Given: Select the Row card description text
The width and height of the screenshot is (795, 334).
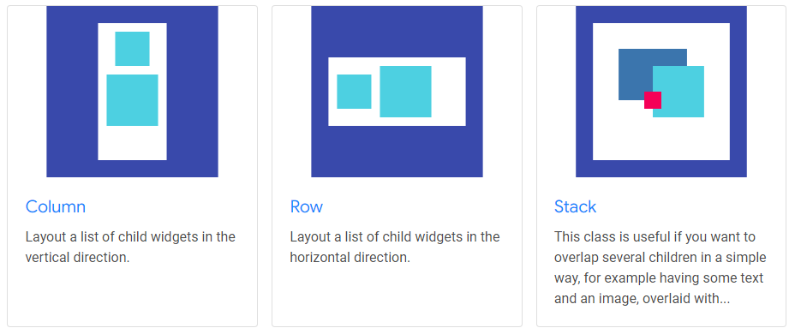Looking at the screenshot, I should (x=395, y=248).
